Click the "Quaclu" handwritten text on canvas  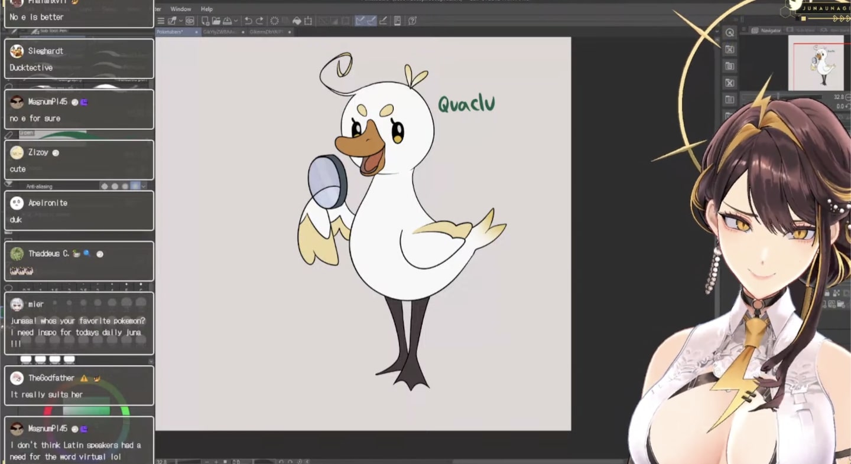tap(466, 104)
